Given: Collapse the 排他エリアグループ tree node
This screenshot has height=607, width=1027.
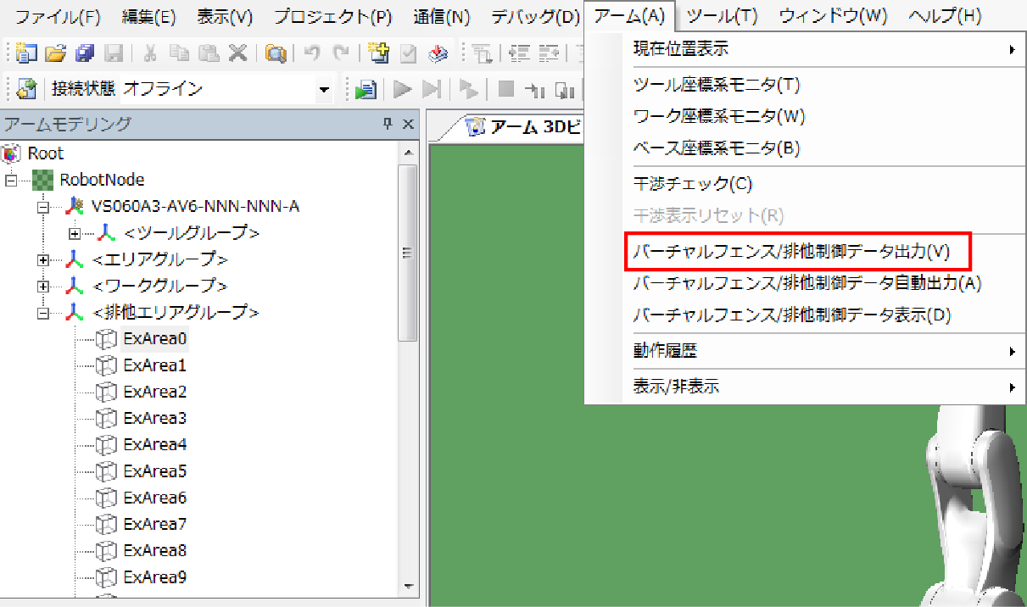Looking at the screenshot, I should 44,313.
